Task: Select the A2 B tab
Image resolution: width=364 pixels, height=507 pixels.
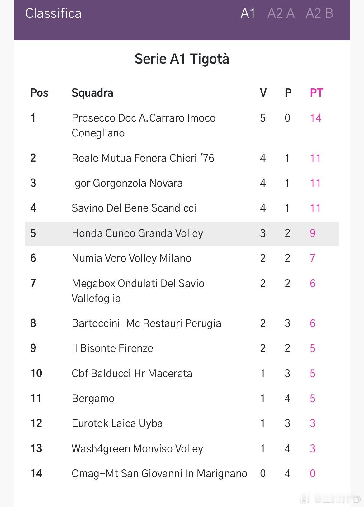Action: click(319, 13)
